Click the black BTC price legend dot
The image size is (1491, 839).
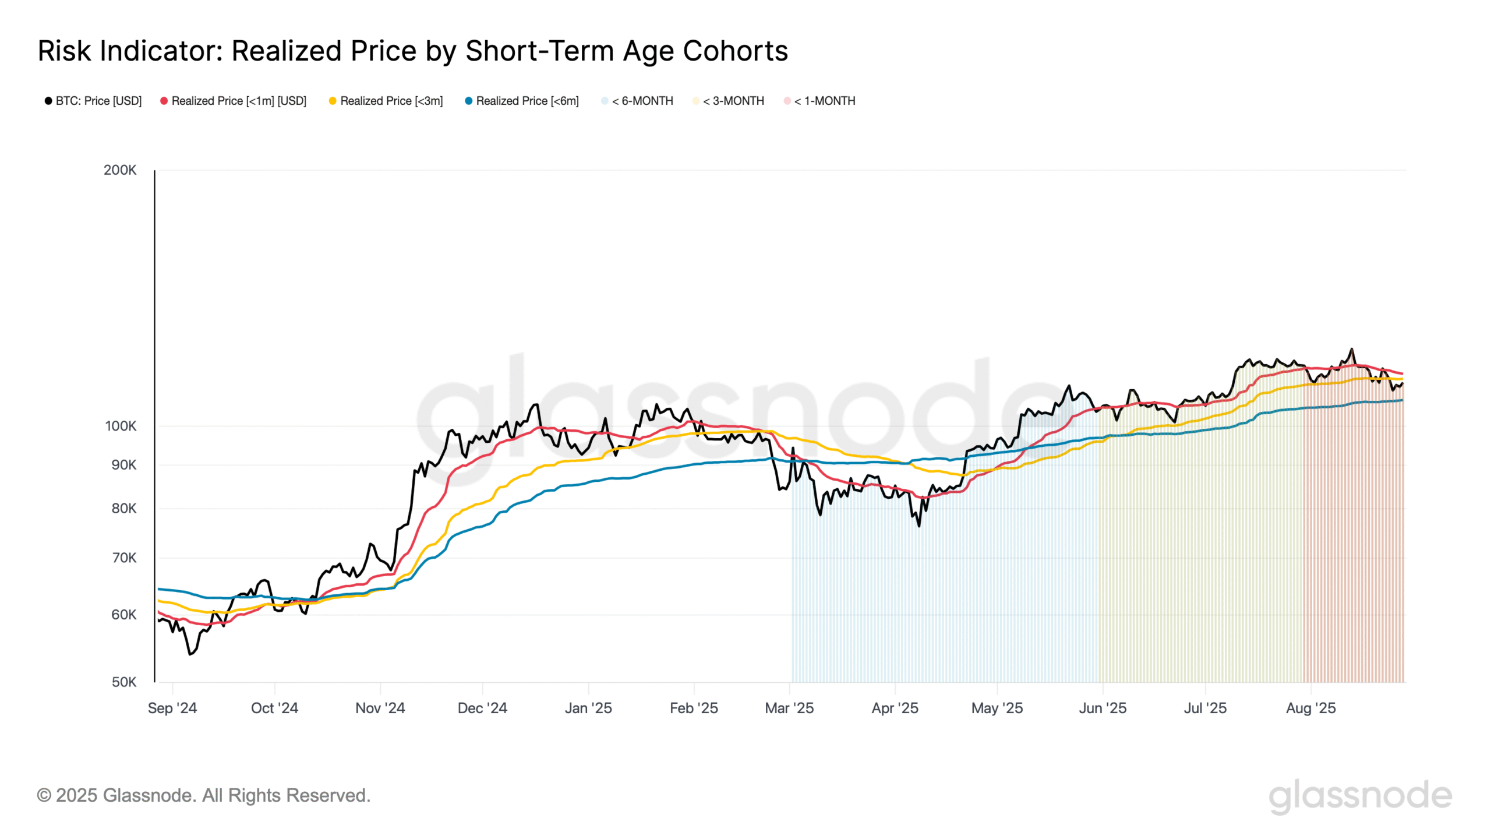pyautogui.click(x=48, y=101)
